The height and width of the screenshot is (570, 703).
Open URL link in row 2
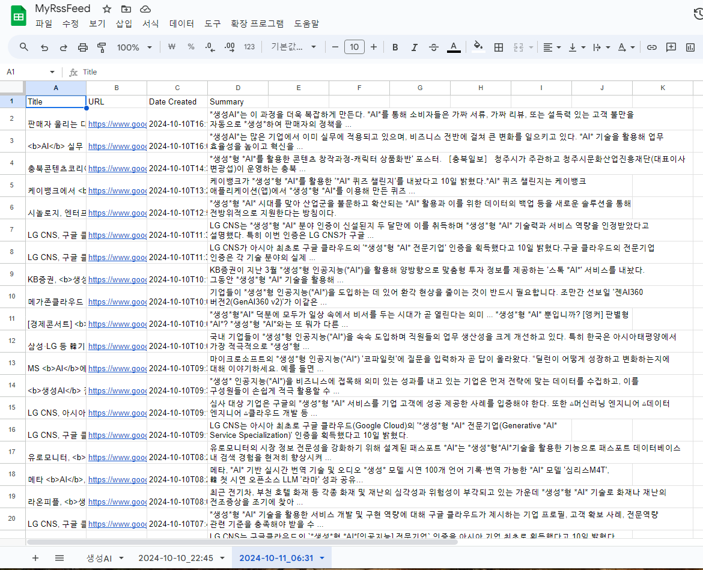[117, 124]
